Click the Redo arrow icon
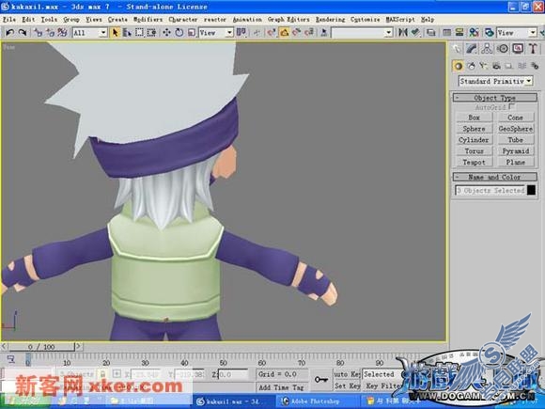This screenshot has width=545, height=409. point(23,32)
